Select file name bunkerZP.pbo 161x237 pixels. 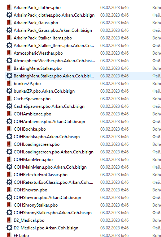click(27, 84)
